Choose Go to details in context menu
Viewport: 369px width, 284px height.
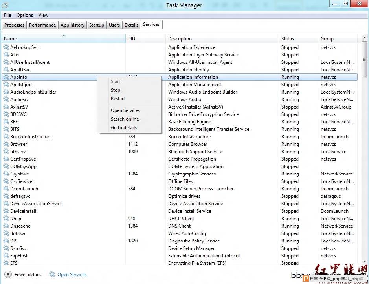(x=124, y=128)
